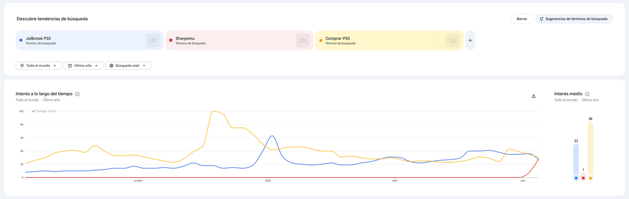Click the 100 value on the y-axis
629x199 pixels.
point(21,111)
